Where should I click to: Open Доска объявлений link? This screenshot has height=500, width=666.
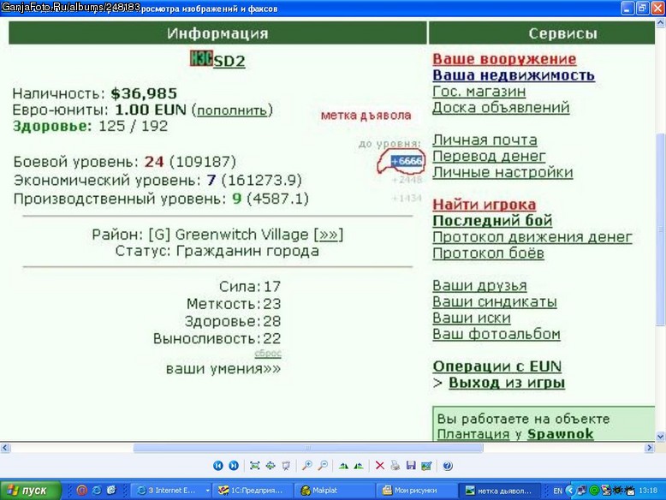click(x=501, y=108)
